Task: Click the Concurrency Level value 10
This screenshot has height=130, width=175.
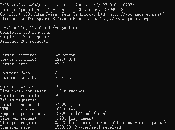Action: [57, 86]
